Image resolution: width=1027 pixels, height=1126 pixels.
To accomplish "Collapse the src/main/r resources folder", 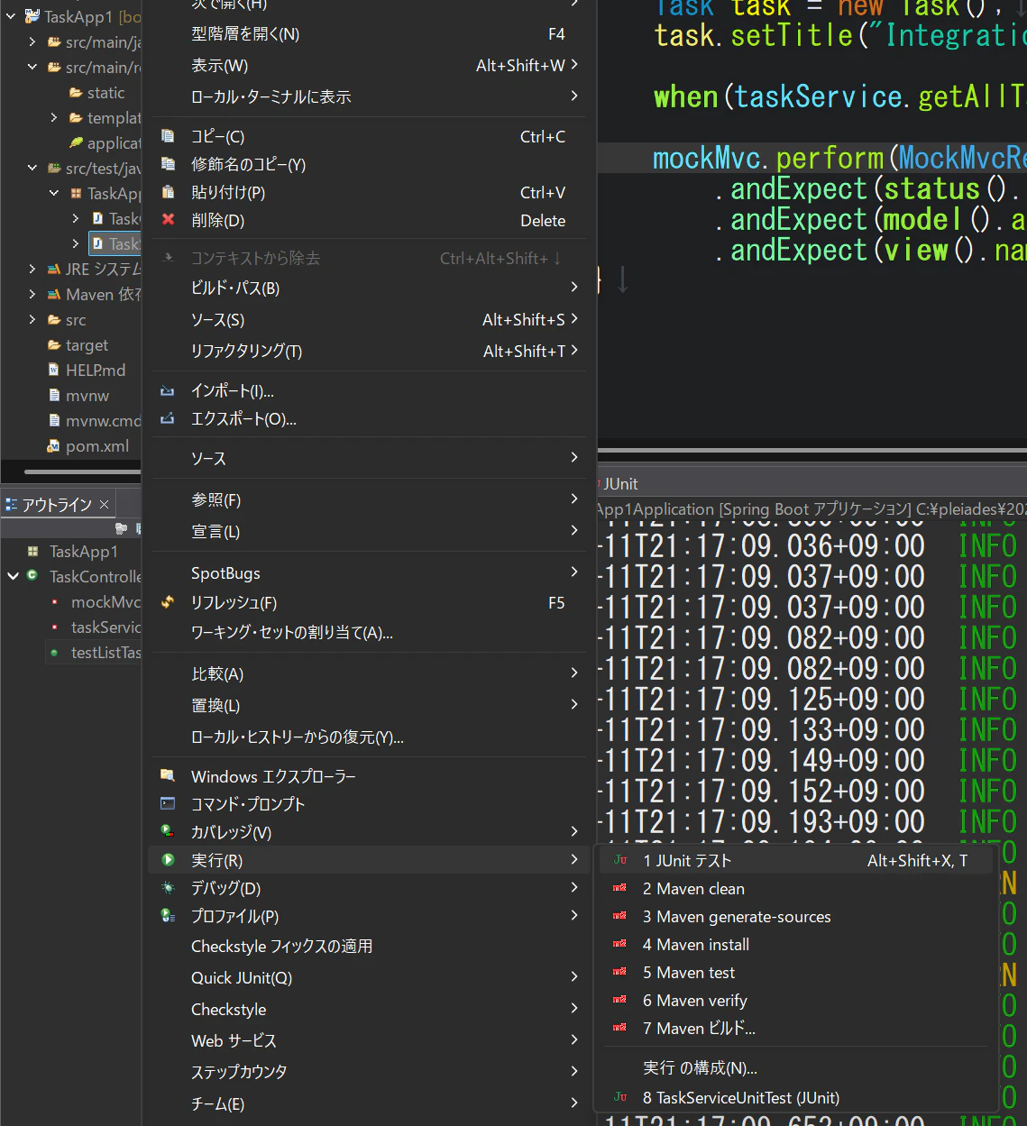I will pyautogui.click(x=32, y=68).
